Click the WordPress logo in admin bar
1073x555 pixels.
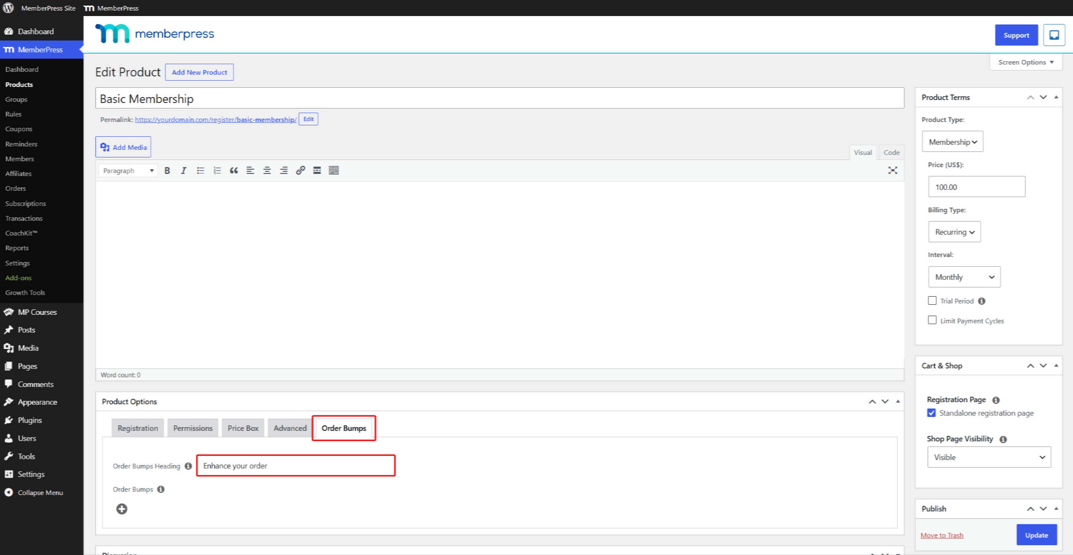[8, 8]
